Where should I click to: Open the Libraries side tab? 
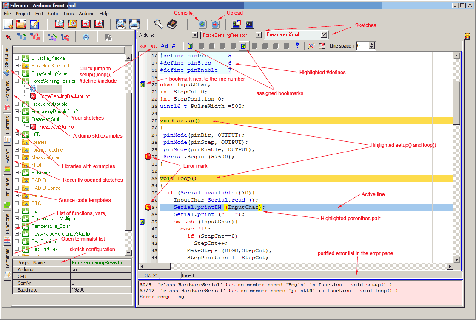pyautogui.click(x=7, y=129)
